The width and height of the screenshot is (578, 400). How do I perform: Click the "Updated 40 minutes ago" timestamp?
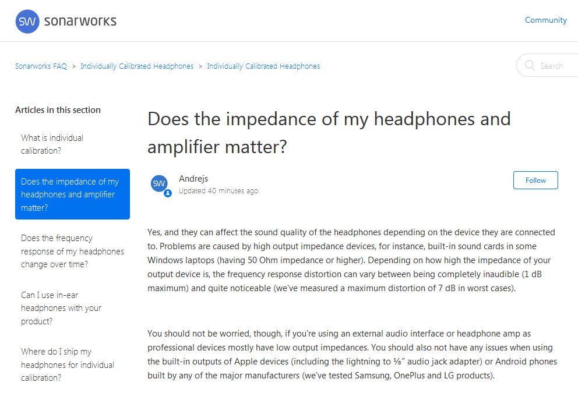(x=218, y=191)
